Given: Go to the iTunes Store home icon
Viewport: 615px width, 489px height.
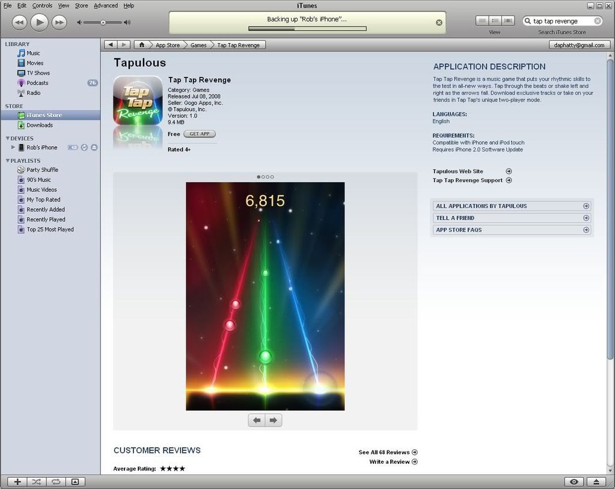Looking at the screenshot, I should (x=142, y=45).
